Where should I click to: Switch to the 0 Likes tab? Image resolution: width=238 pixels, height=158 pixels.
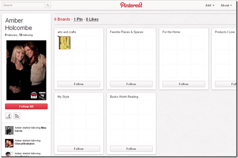pyautogui.click(x=92, y=19)
